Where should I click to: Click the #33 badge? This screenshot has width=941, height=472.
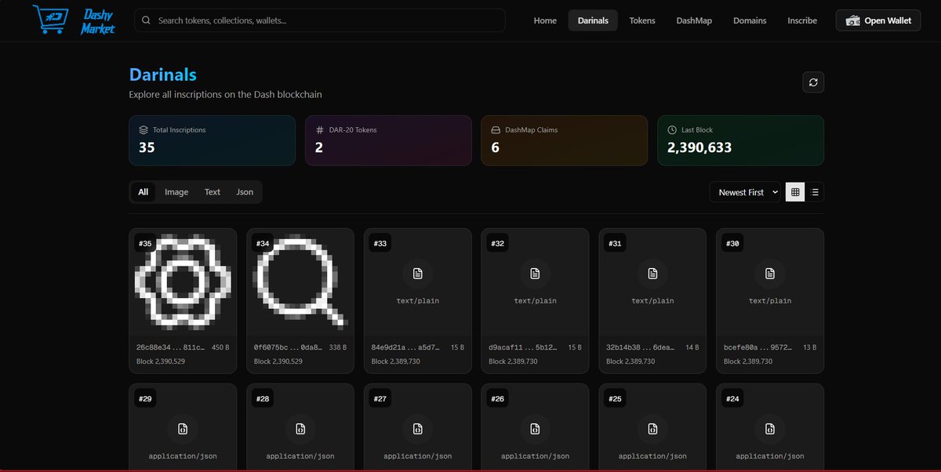(380, 244)
